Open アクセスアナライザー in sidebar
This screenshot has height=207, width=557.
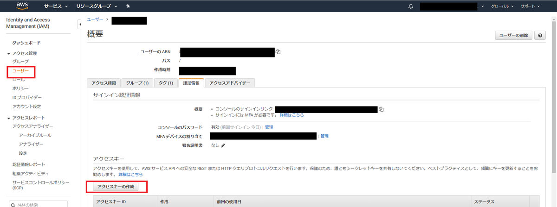click(33, 126)
